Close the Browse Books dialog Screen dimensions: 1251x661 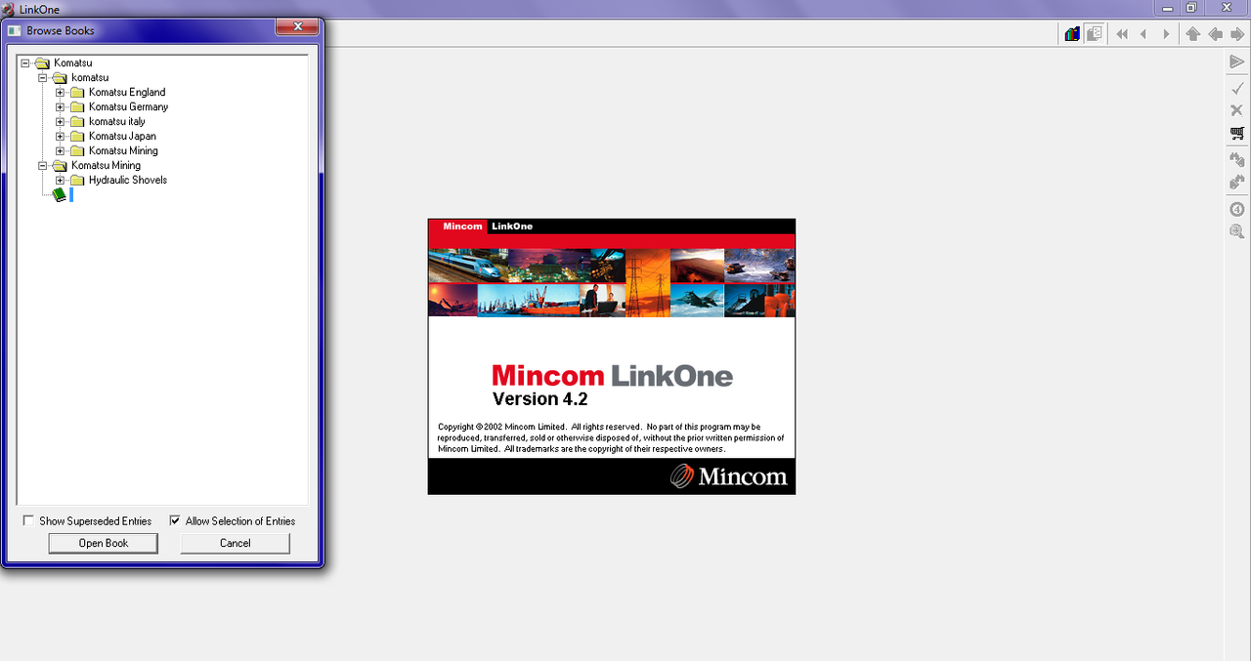coord(297,27)
